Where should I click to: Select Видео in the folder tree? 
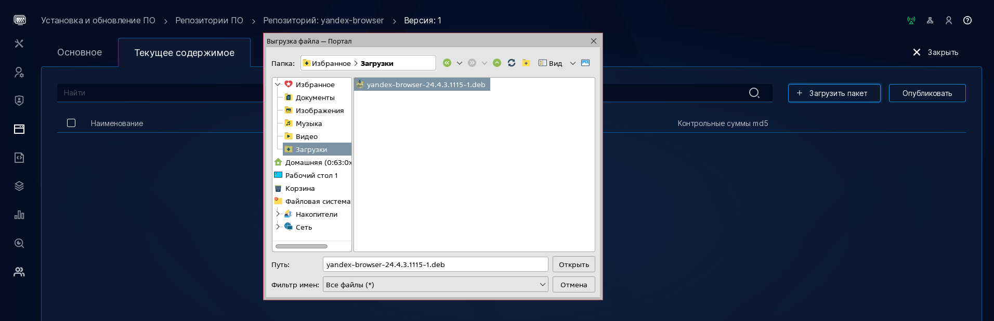pyautogui.click(x=301, y=136)
